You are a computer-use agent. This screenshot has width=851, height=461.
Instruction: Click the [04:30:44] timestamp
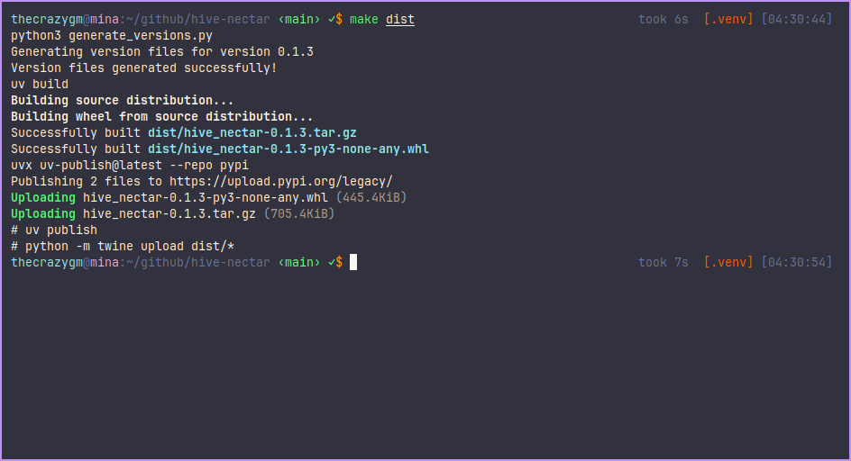[797, 19]
